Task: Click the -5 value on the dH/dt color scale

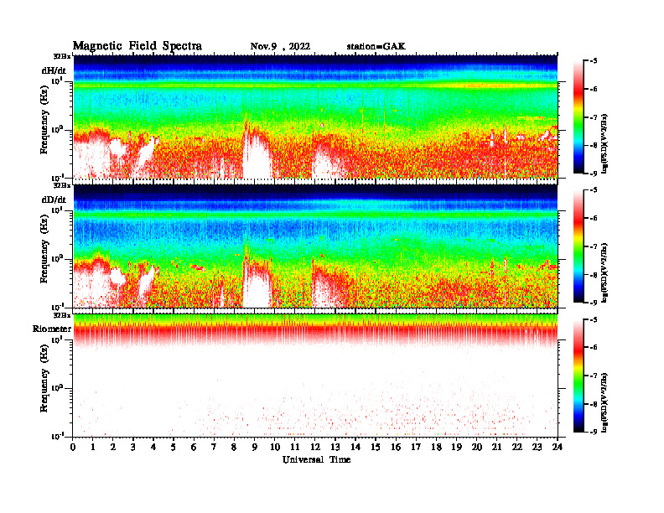Action: [x=594, y=61]
